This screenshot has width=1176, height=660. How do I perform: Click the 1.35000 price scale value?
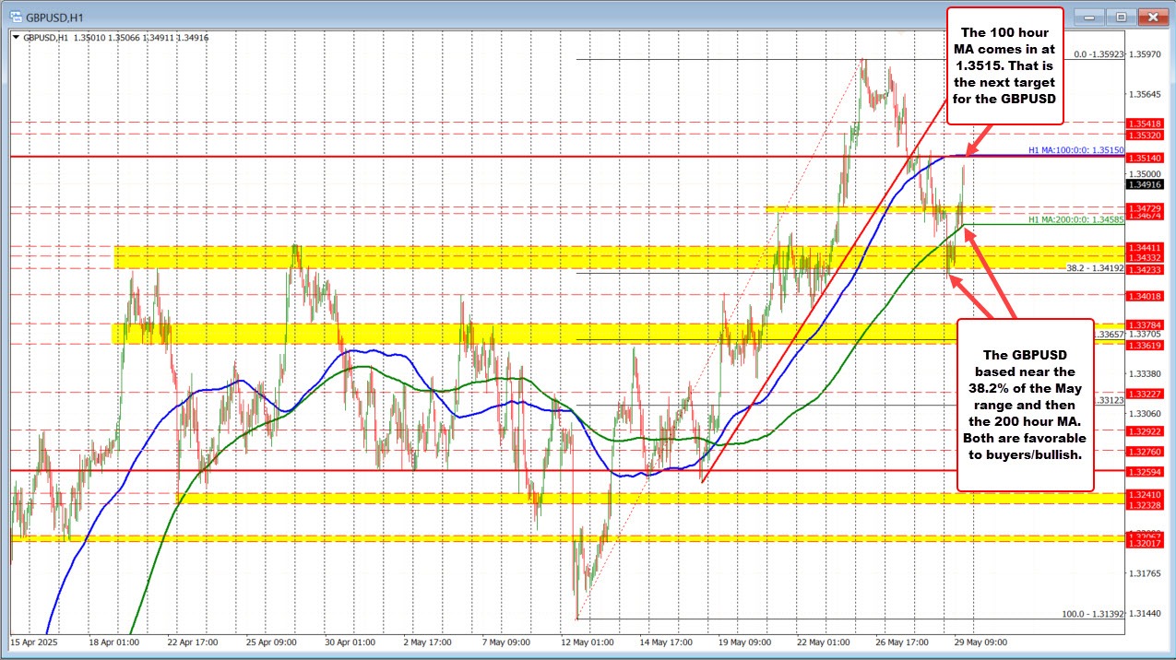click(1146, 173)
